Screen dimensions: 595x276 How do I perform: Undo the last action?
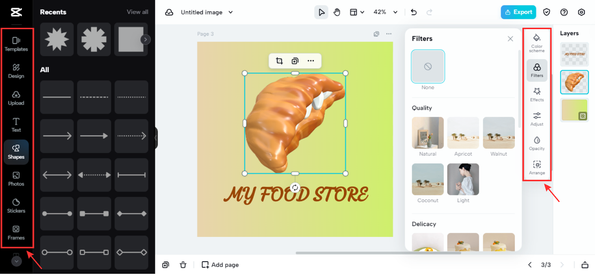pyautogui.click(x=414, y=12)
